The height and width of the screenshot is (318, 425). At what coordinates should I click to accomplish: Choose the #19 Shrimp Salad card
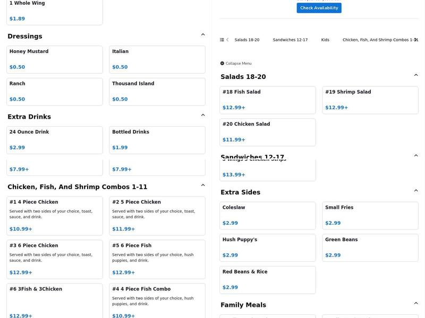370,100
